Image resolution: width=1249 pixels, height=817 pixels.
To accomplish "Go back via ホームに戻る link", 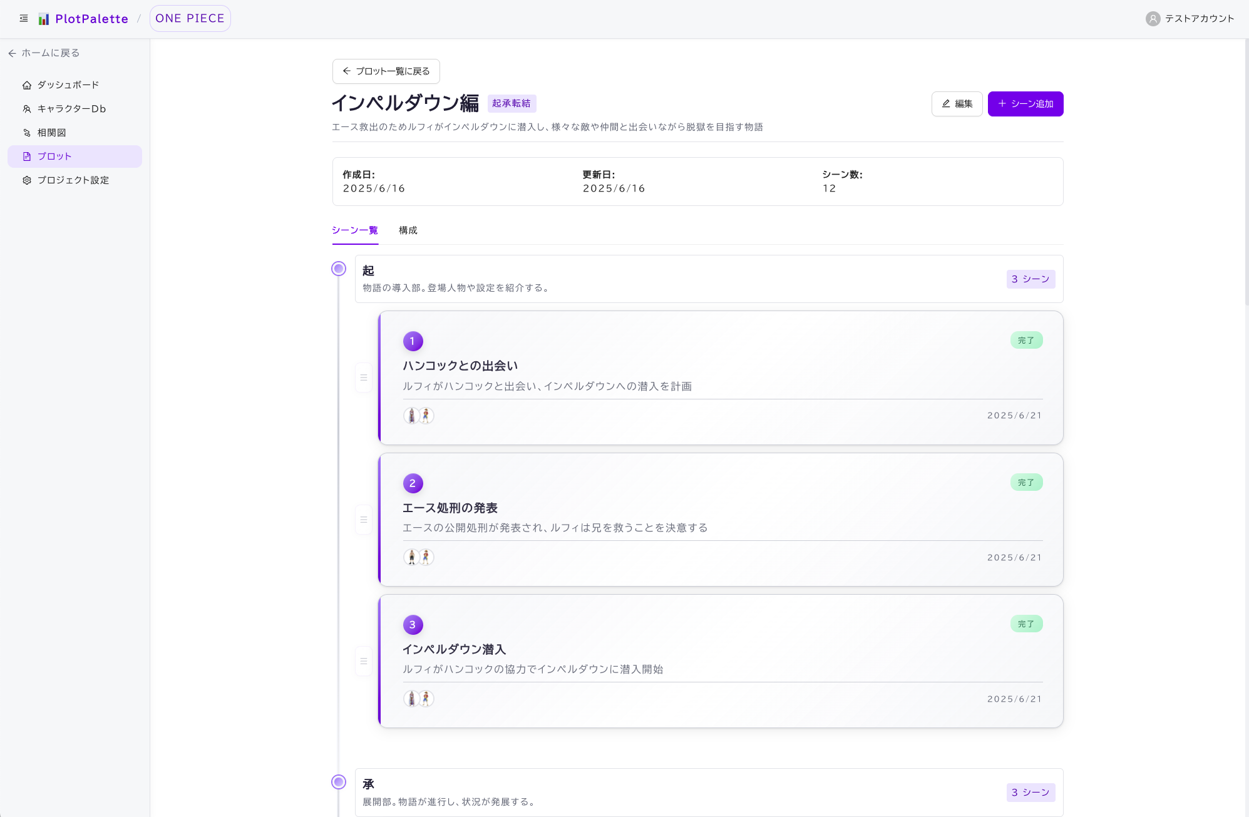I will click(x=44, y=53).
